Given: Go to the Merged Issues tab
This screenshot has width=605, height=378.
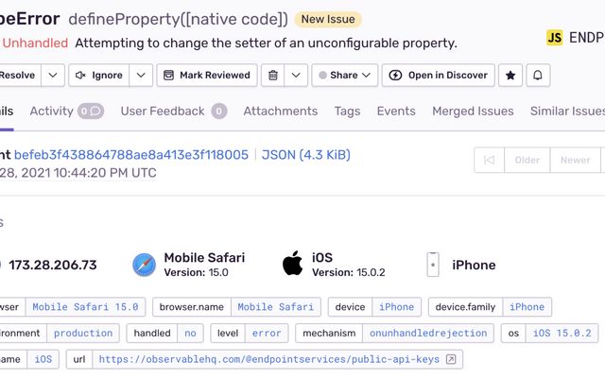Looking at the screenshot, I should 473,111.
